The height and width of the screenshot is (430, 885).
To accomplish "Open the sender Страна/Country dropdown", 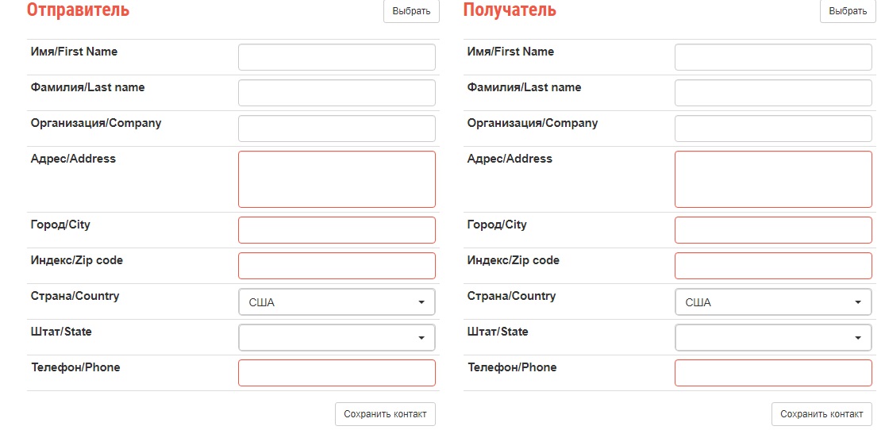I will [x=337, y=302].
